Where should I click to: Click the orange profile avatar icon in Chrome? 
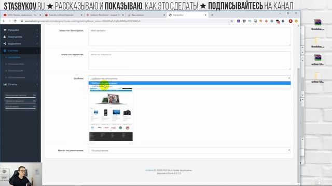pyautogui.click(x=296, y=21)
